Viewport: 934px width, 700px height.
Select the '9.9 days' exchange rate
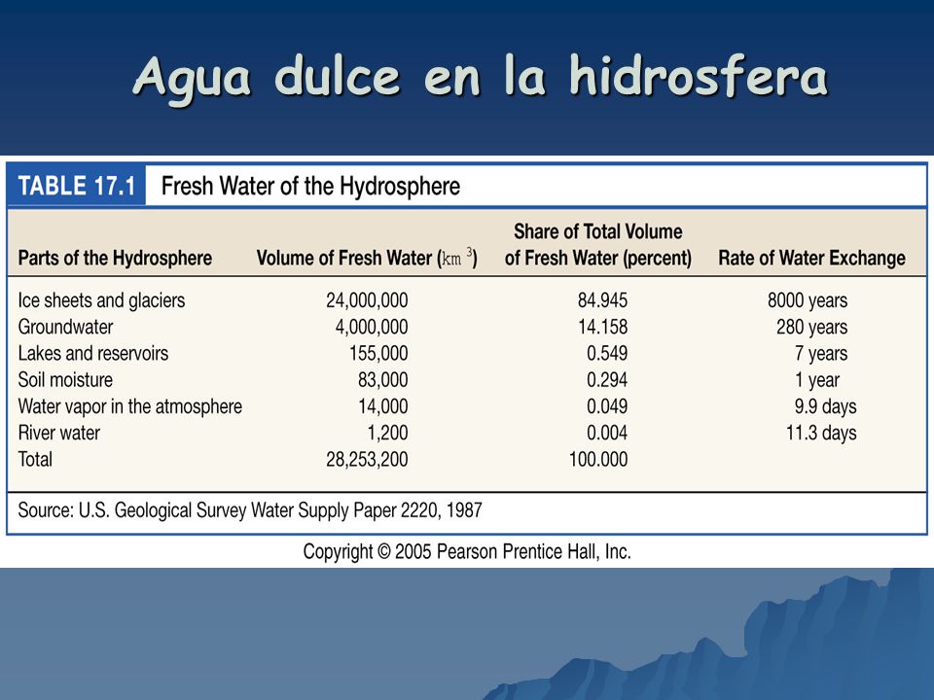coord(825,406)
